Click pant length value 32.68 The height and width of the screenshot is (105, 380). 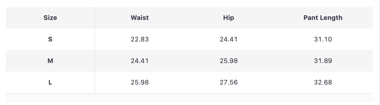[x=323, y=82]
